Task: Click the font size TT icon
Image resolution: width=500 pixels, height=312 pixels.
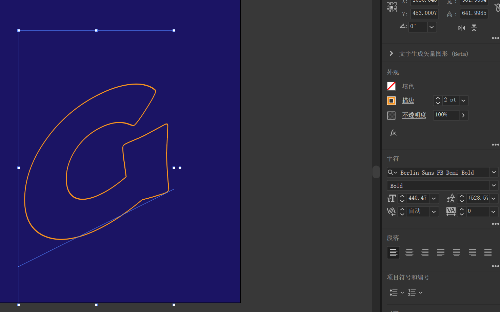Action: [391, 198]
